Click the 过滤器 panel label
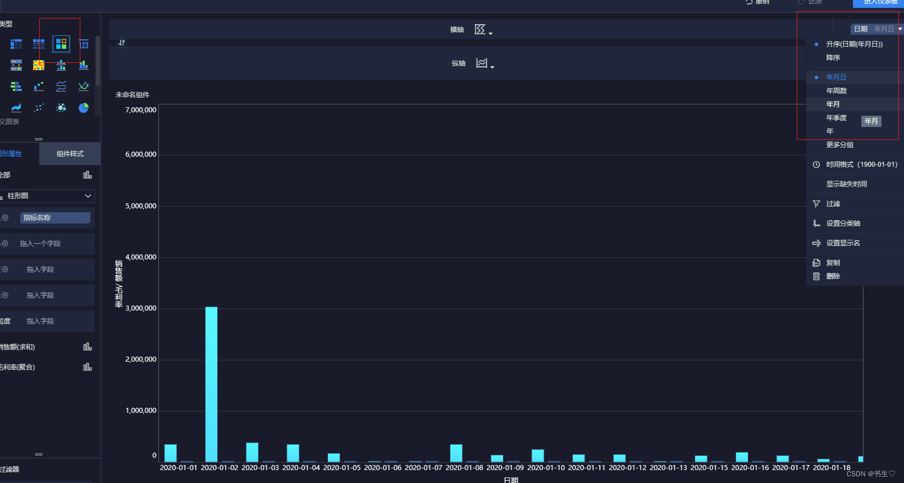The image size is (904, 483). coord(10,470)
